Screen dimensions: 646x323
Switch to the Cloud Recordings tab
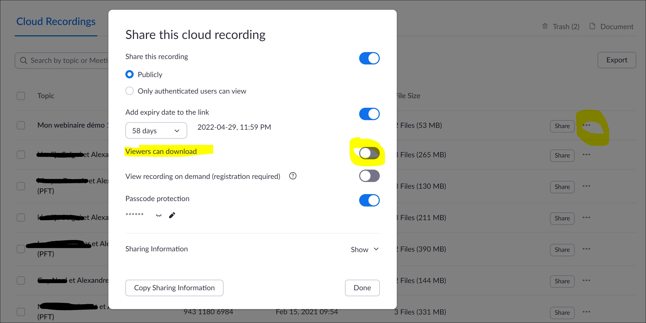tap(56, 22)
